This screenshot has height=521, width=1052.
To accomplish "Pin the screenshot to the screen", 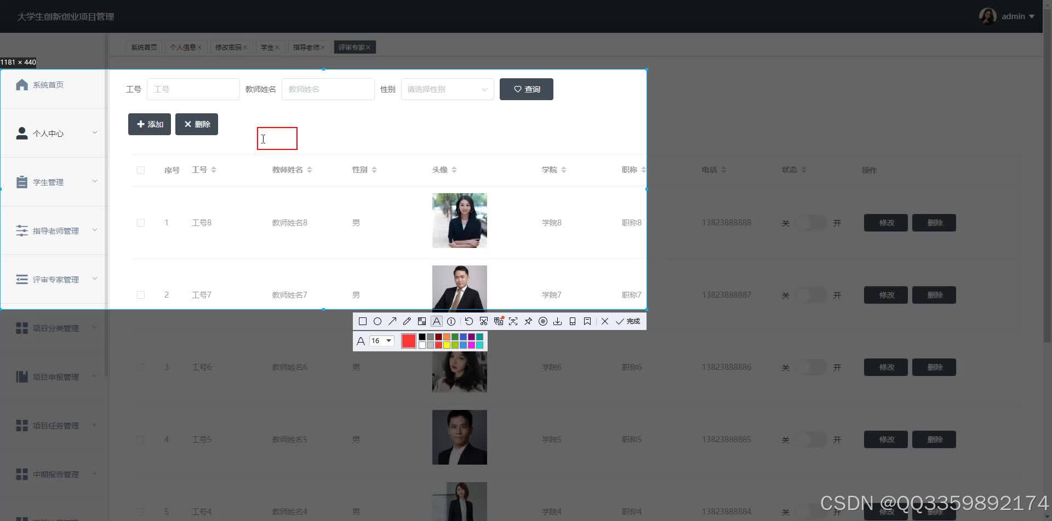I will click(x=528, y=321).
